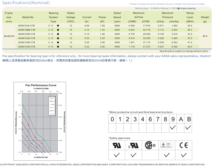Click the Ball bearing symbol in AD0812LB-C7B row
Viewport: 212px width, 167px height.
click(x=49, y=26)
